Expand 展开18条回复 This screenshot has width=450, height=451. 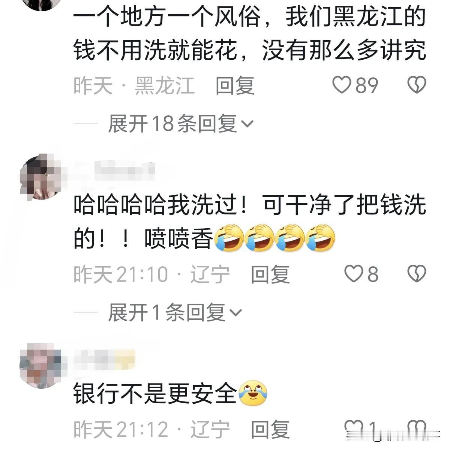pos(181,124)
